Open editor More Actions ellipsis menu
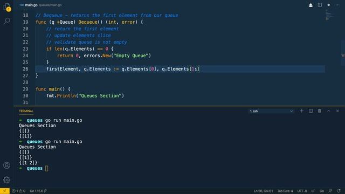This screenshot has width=345, height=194. tap(337, 5)
